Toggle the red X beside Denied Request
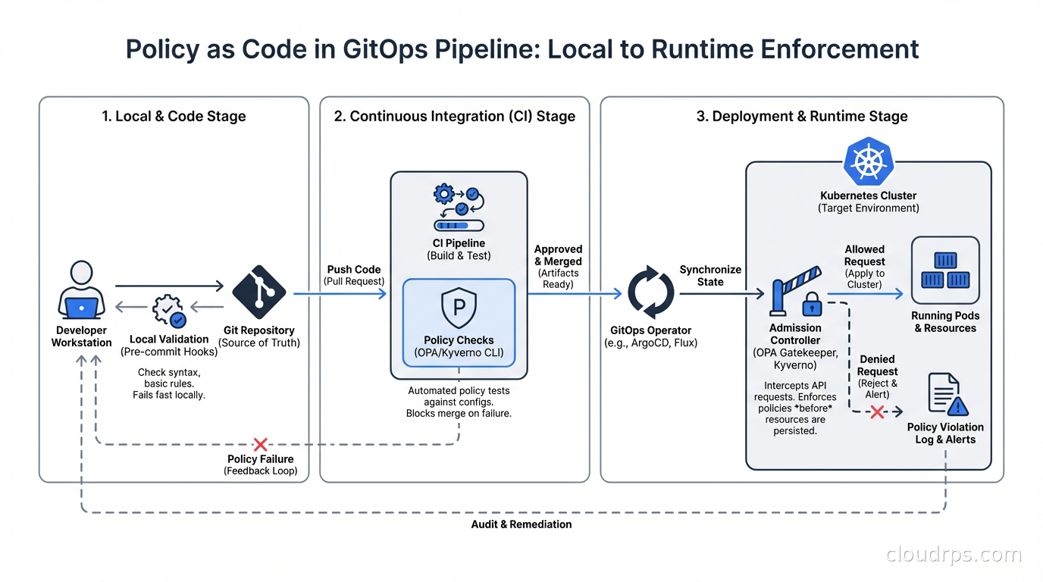Viewport: 1043px width, 582px height. pos(878,412)
